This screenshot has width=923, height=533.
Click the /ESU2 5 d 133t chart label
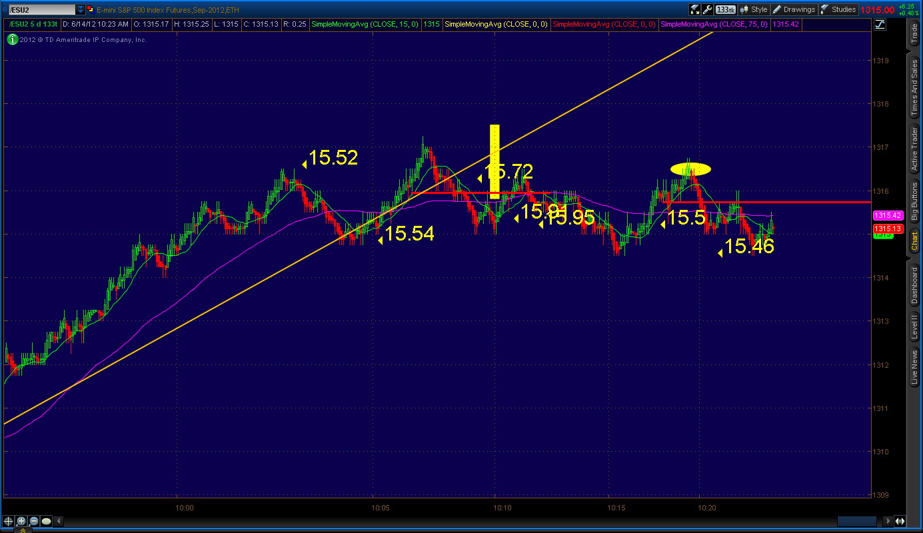coord(33,25)
